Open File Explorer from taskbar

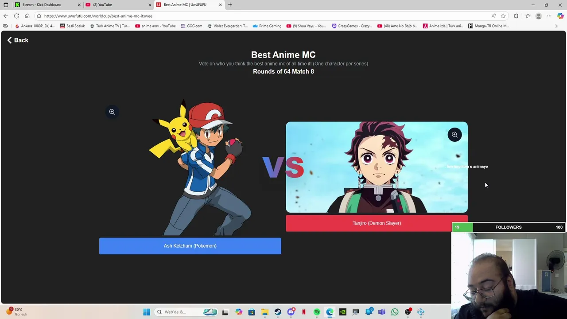pyautogui.click(x=264, y=312)
